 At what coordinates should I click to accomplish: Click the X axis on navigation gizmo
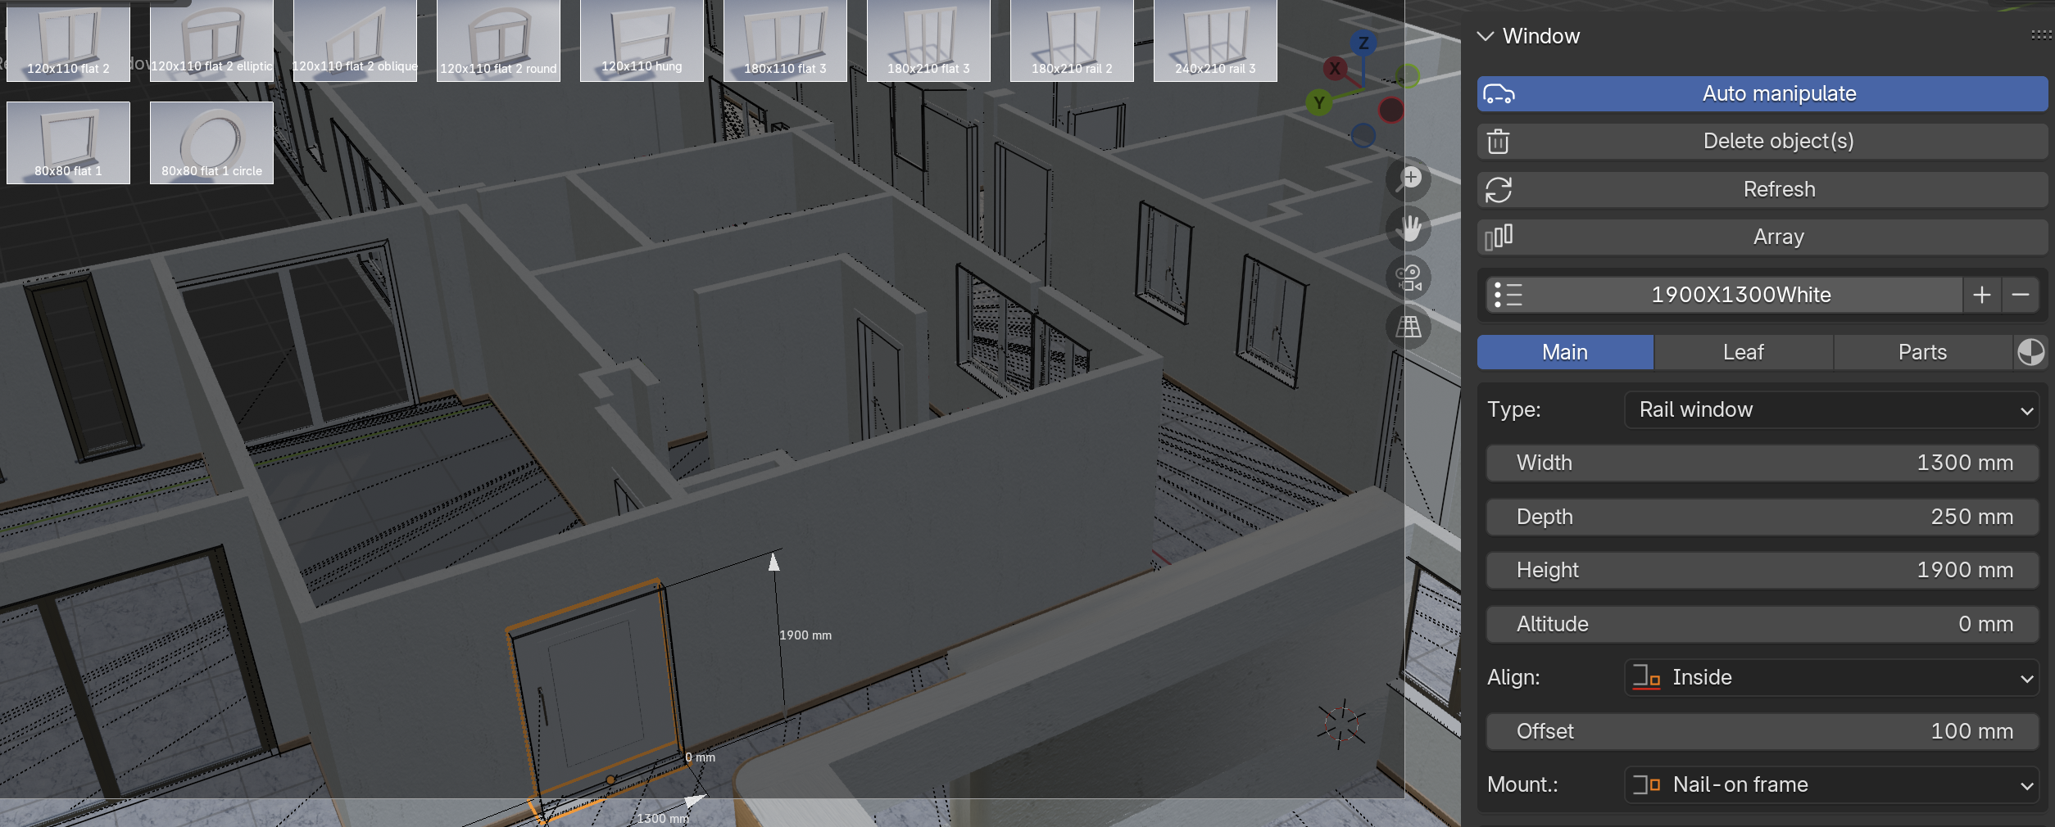1335,69
